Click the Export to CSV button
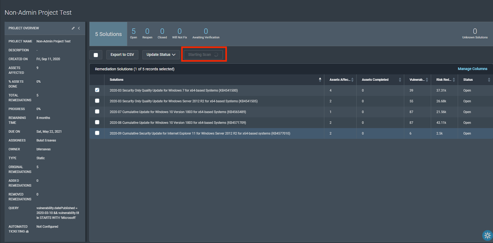 [122, 55]
